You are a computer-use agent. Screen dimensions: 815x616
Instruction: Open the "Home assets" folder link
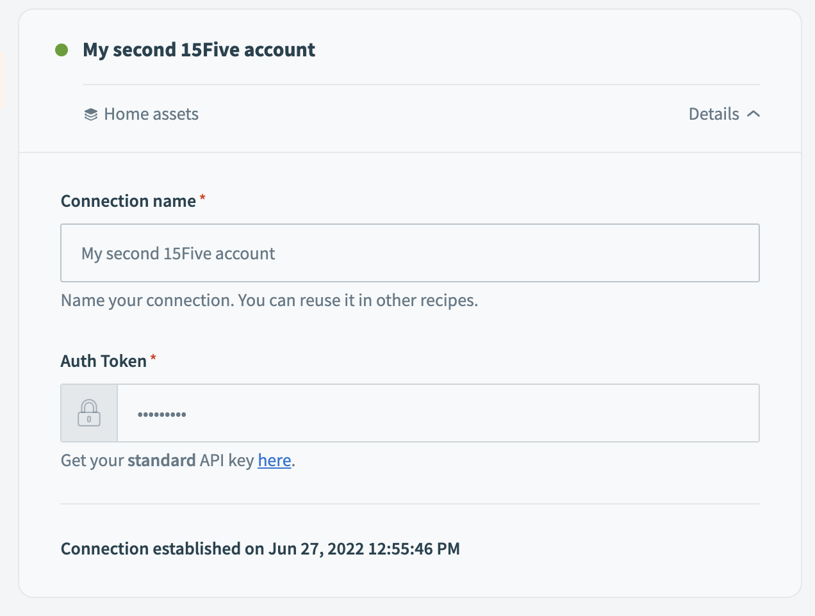[x=151, y=114]
